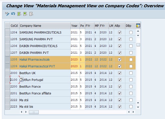Click the Display/Change toggle pencil icon

click(7, 14)
